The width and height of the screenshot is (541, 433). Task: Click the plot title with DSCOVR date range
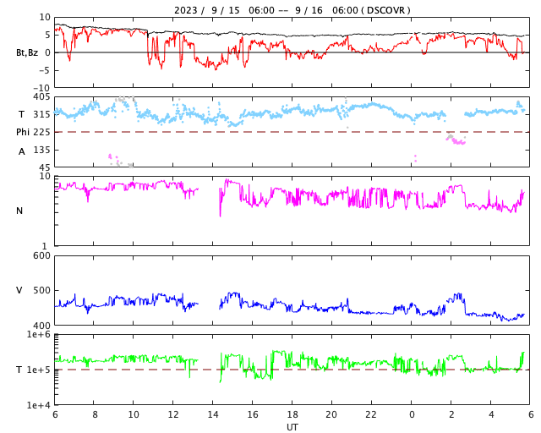(x=292, y=10)
